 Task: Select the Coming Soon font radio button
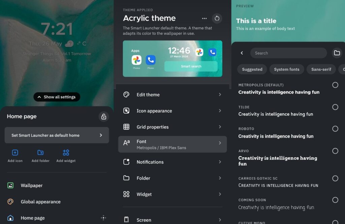tap(335, 200)
